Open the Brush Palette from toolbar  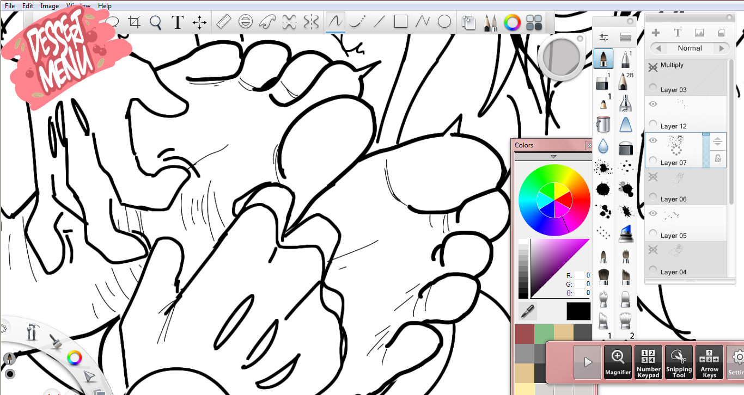[x=490, y=22]
